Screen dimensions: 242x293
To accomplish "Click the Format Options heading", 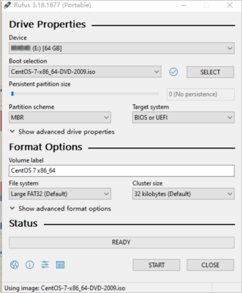I will click(46, 147).
